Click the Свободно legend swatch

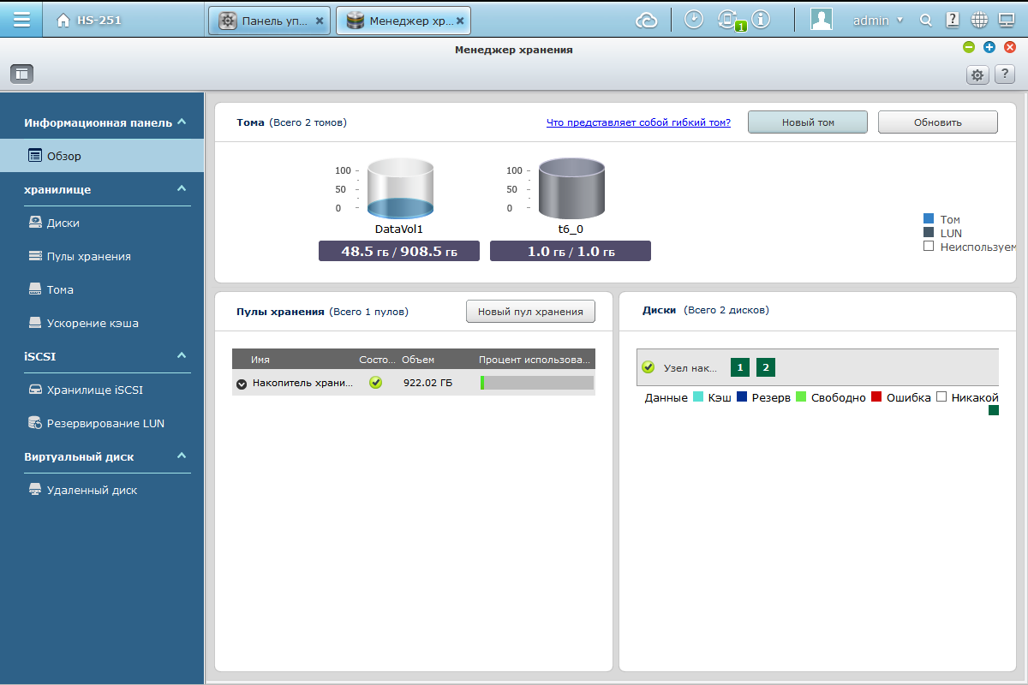[x=801, y=397]
